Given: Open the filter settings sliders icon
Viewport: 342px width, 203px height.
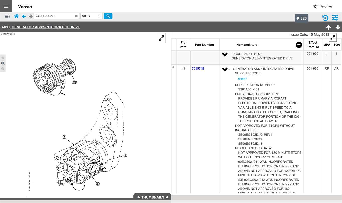Looking at the screenshot, I should click(335, 18).
